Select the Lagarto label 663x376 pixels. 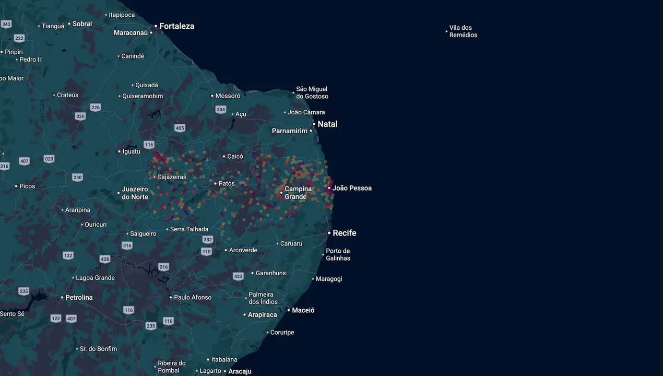click(x=210, y=371)
